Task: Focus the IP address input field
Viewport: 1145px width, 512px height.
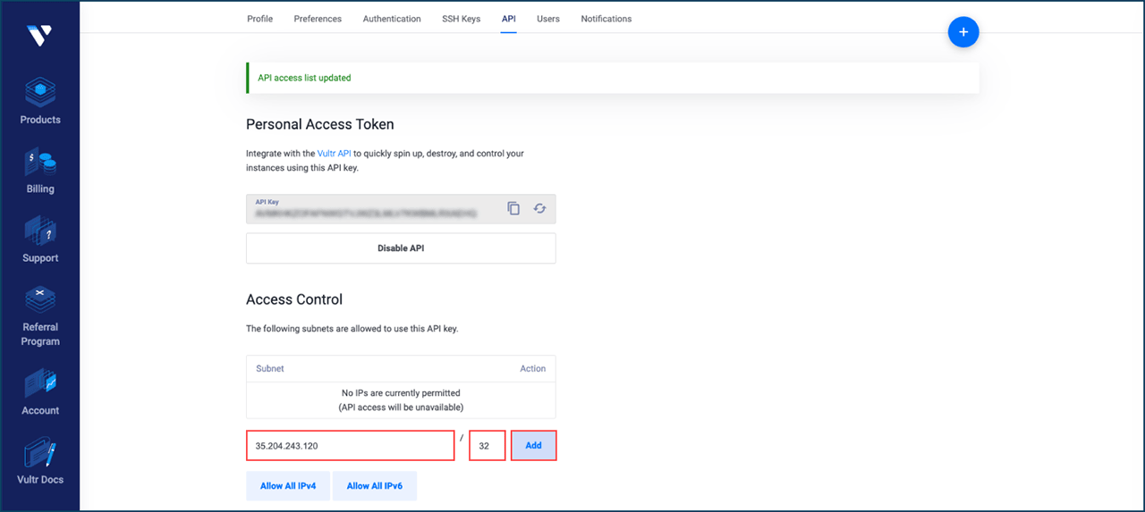Action: tap(350, 446)
